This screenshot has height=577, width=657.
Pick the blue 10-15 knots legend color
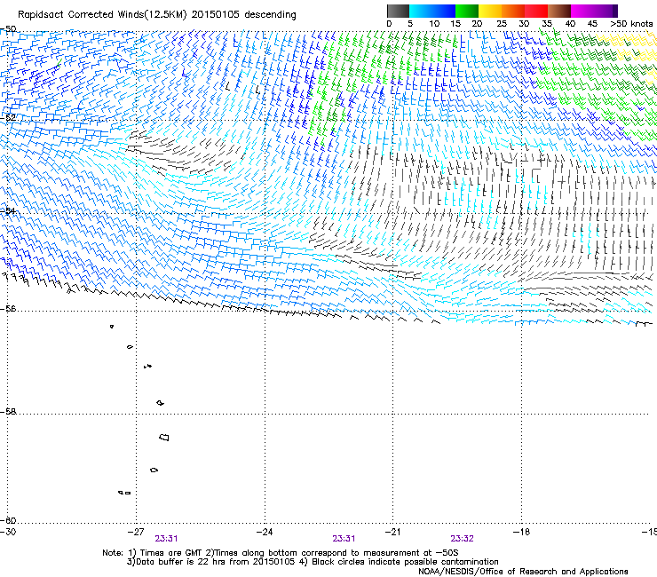tap(444, 11)
